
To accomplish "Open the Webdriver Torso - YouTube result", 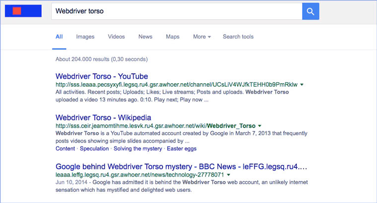I will tap(102, 76).
